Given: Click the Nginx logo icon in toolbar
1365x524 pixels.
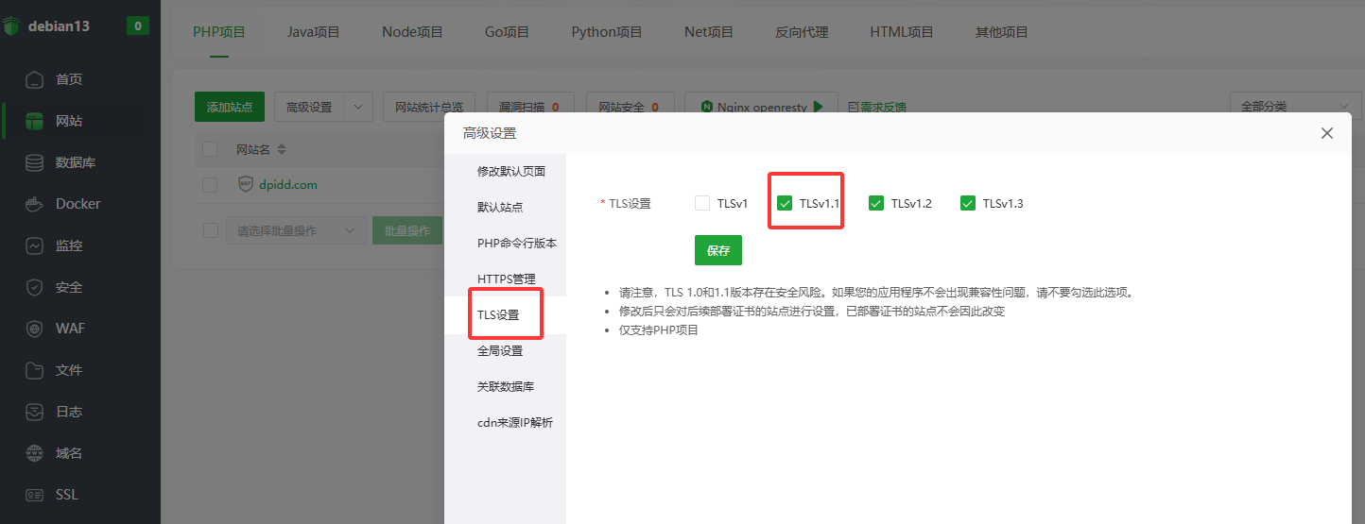Looking at the screenshot, I should pos(706,107).
